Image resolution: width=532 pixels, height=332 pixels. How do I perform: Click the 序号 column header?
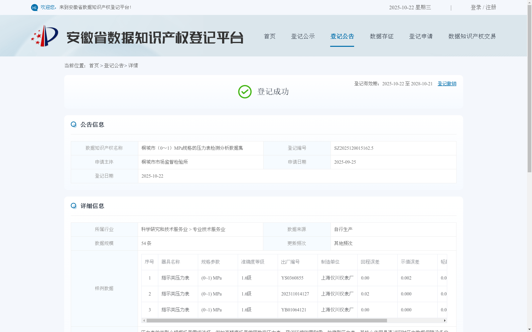coord(150,262)
